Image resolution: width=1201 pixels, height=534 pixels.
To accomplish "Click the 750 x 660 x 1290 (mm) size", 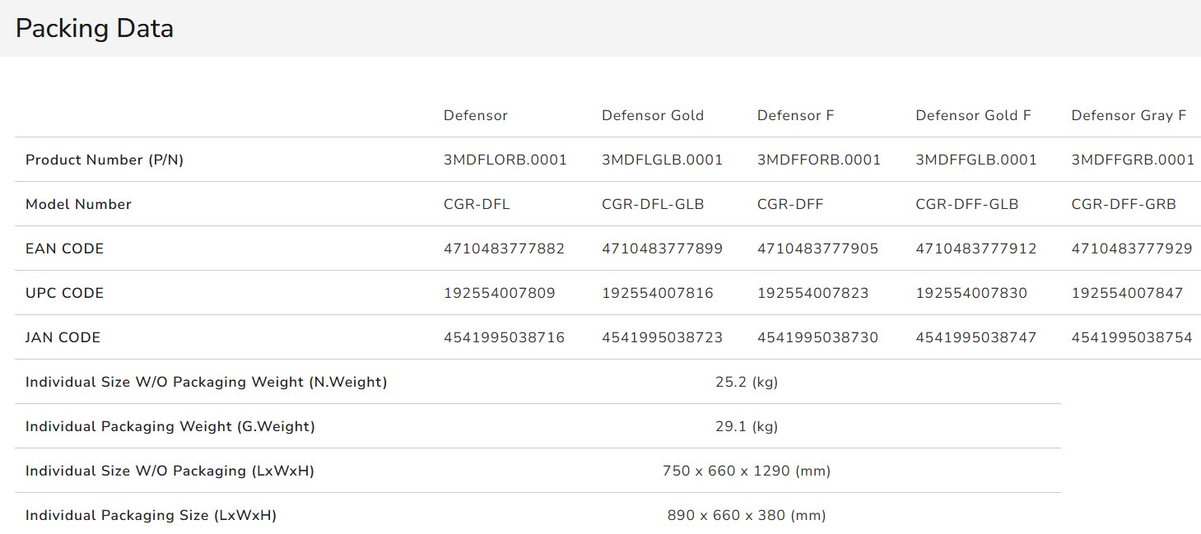I will [747, 471].
